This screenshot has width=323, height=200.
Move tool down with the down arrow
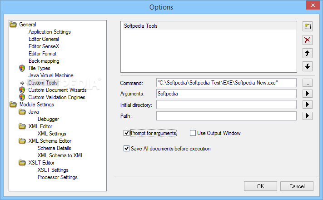308,66
